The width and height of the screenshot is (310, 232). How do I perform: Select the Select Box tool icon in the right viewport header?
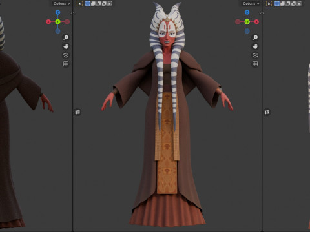pos(269,3)
